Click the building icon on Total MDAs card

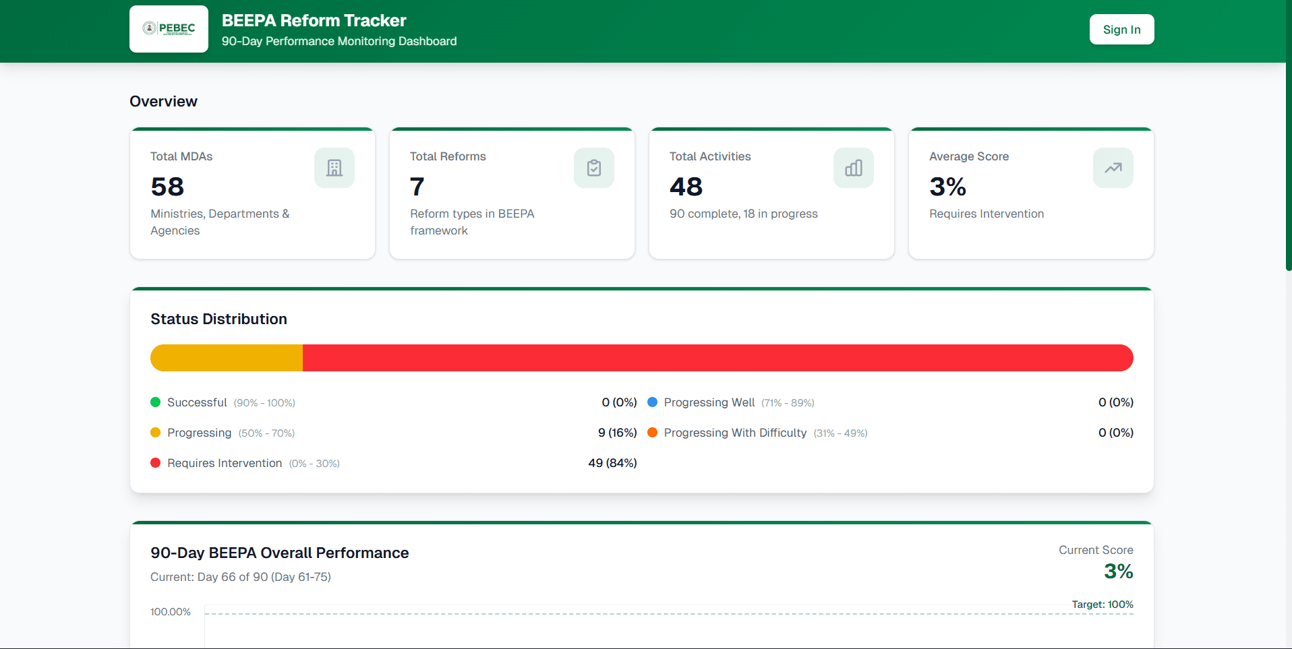pos(334,168)
